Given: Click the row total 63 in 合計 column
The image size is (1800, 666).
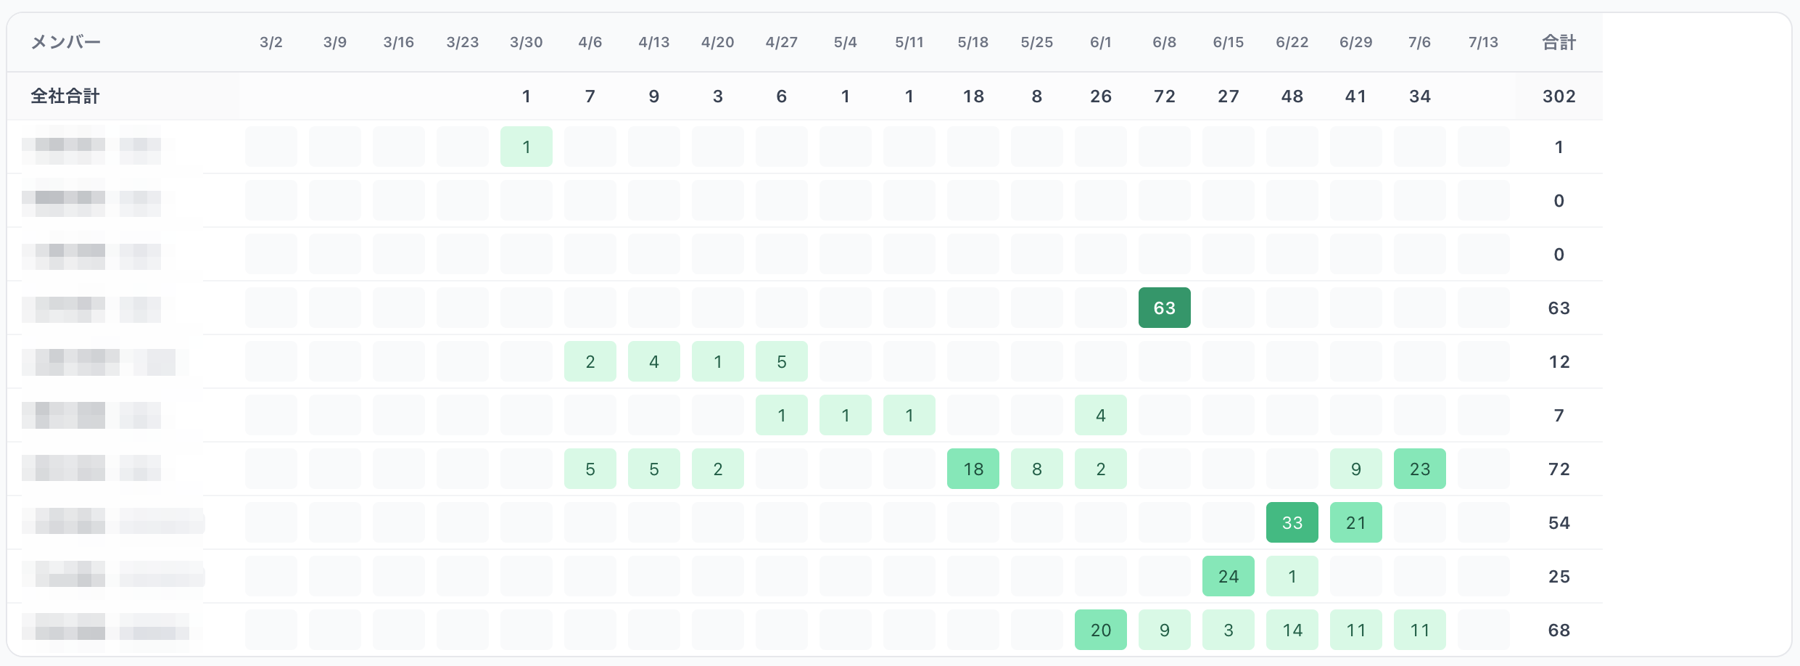Looking at the screenshot, I should pos(1559,308).
